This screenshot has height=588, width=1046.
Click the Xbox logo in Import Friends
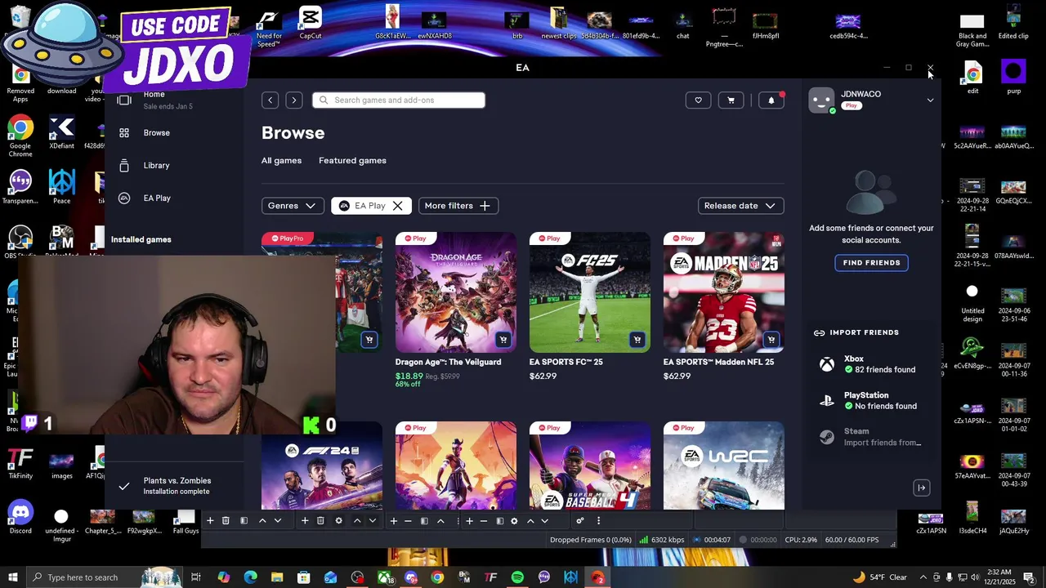827,365
